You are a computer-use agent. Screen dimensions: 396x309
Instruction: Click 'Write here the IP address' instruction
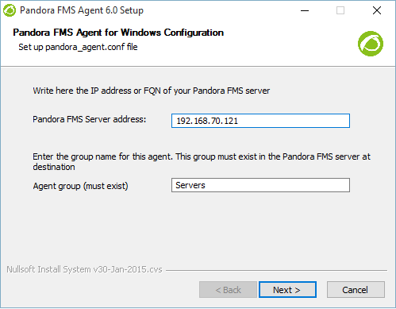(152, 91)
